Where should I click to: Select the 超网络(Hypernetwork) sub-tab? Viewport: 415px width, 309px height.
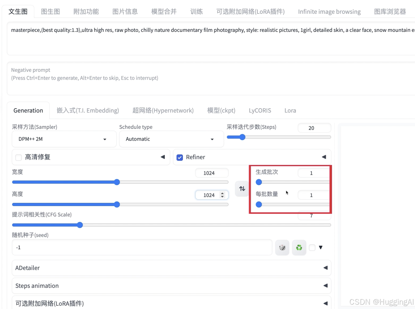click(x=163, y=110)
